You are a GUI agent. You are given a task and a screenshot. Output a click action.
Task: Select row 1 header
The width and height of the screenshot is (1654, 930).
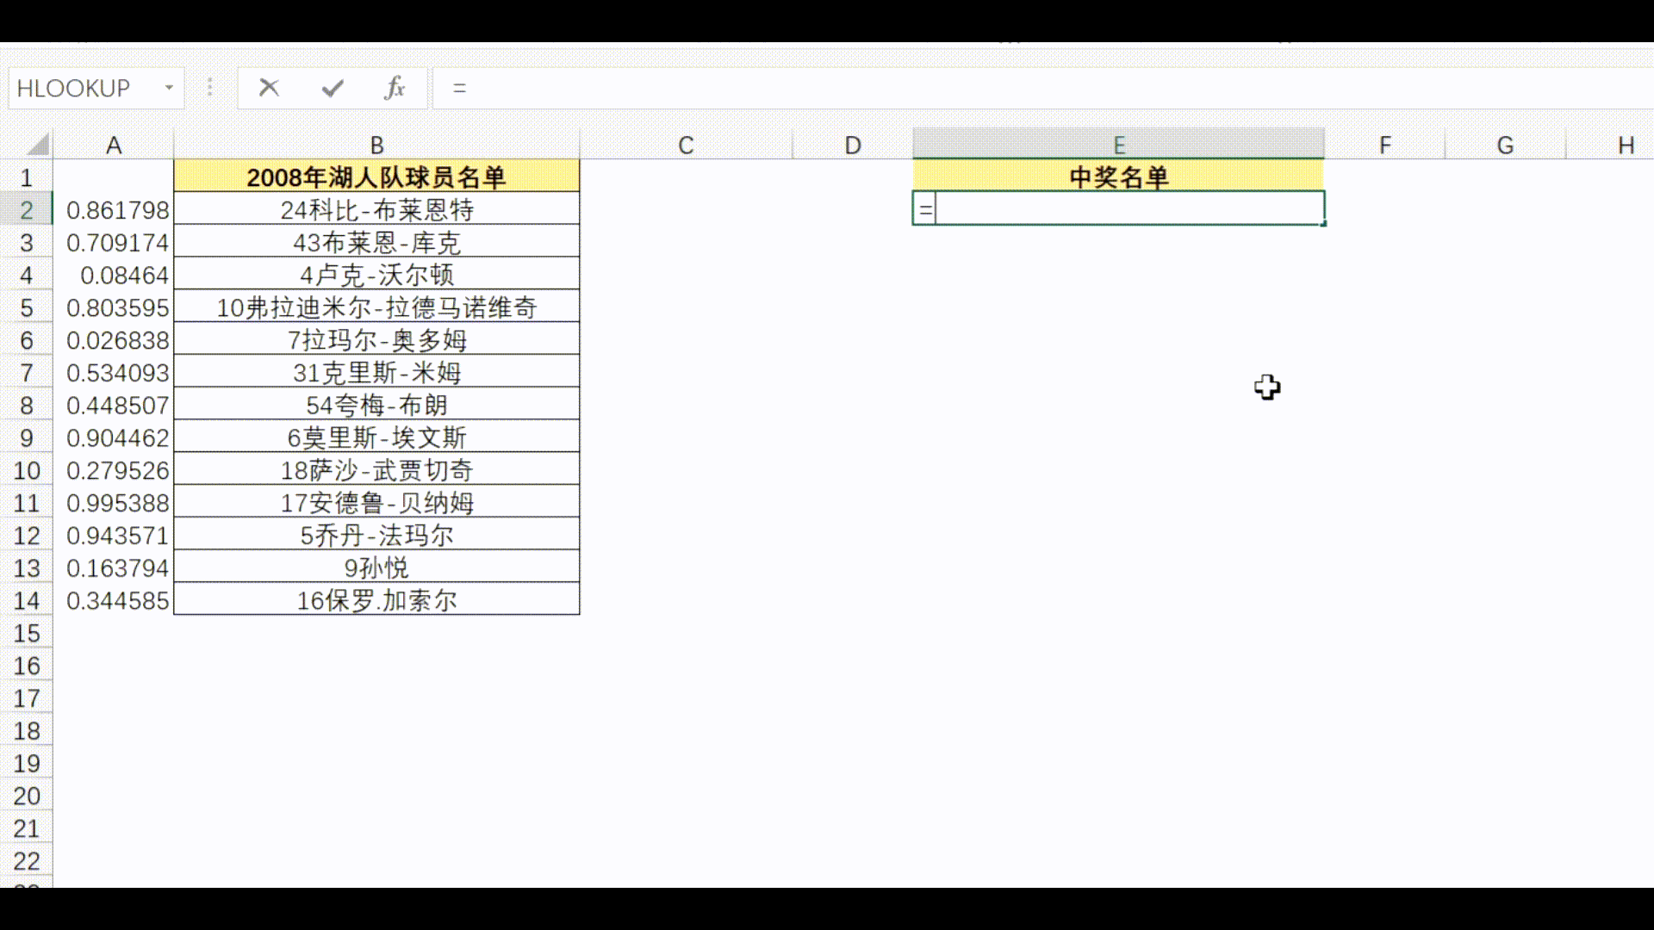[27, 177]
